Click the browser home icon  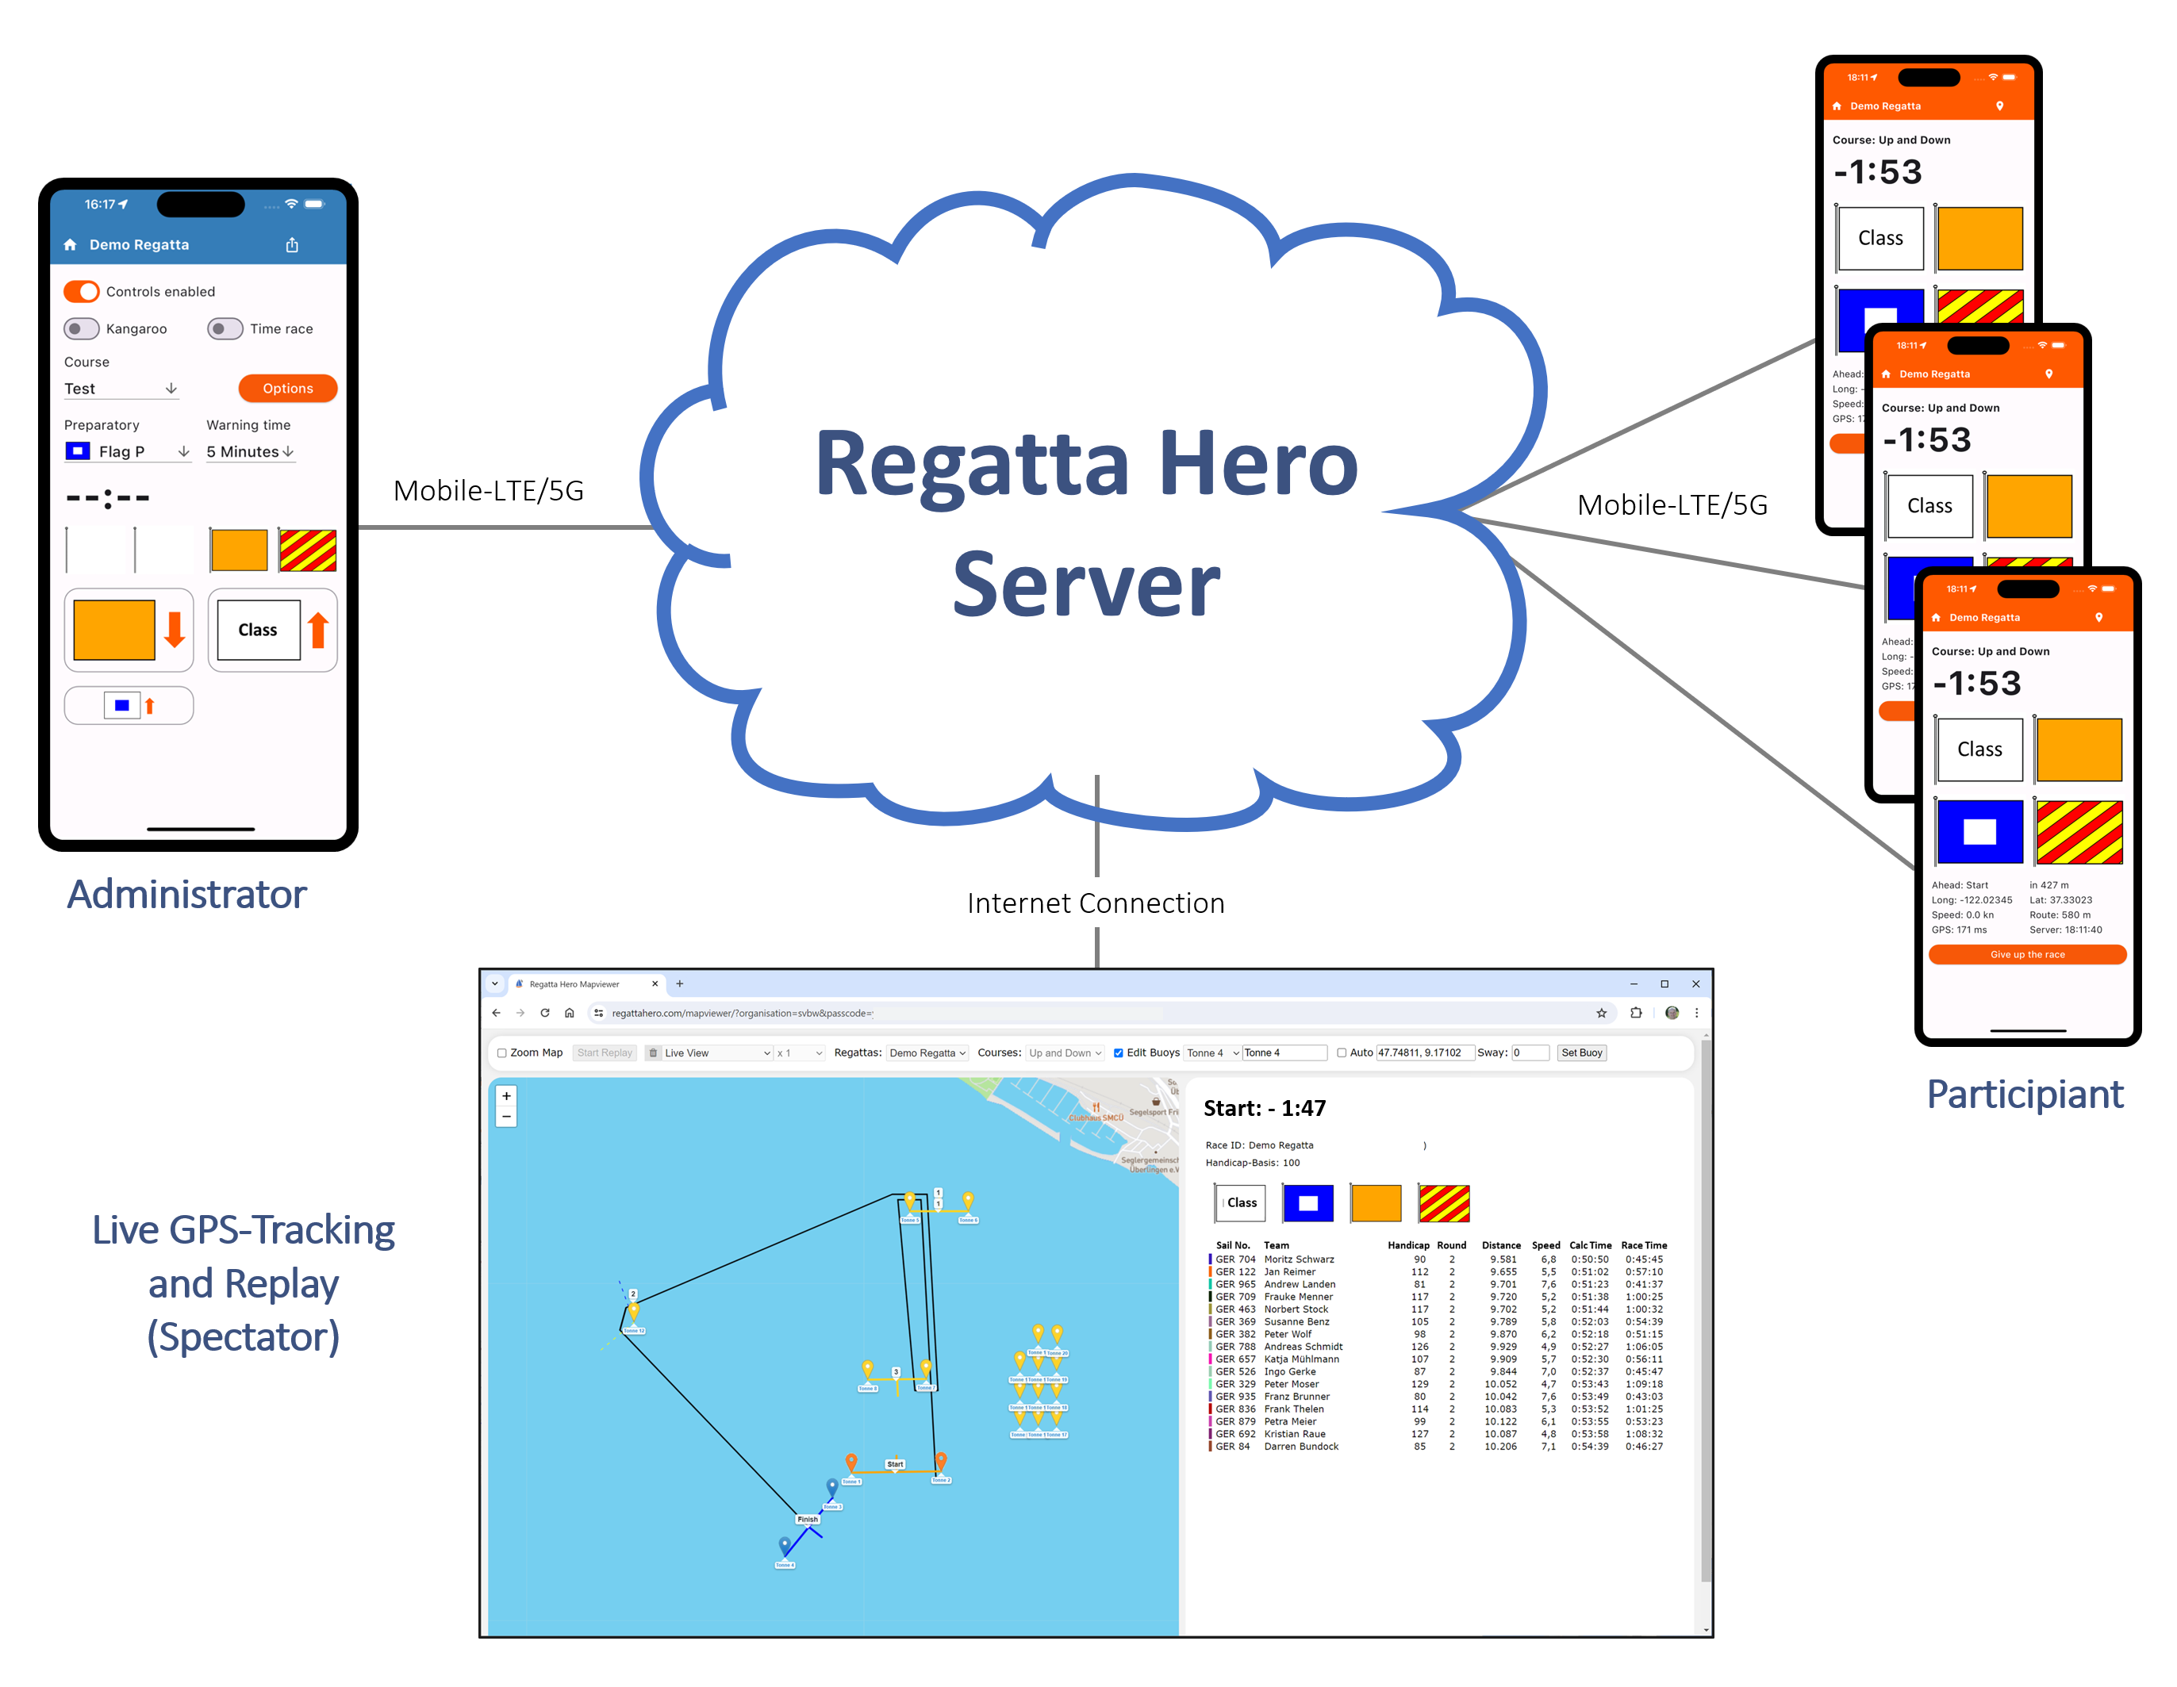569,1012
